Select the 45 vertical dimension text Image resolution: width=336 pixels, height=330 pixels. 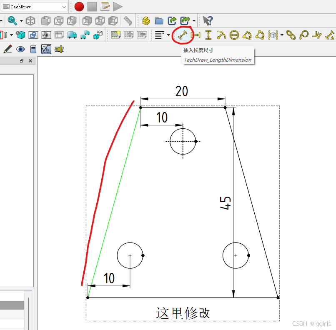[x=226, y=203]
